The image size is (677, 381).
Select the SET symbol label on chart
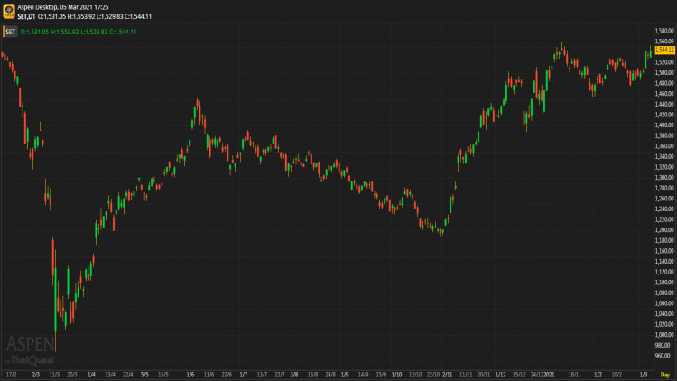point(10,32)
